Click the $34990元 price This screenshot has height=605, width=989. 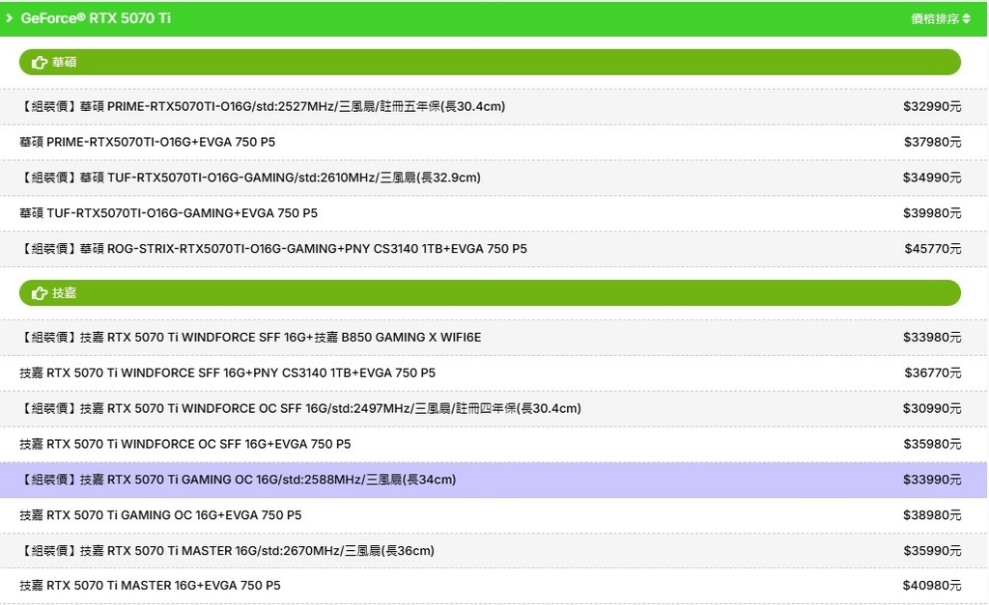pos(932,178)
